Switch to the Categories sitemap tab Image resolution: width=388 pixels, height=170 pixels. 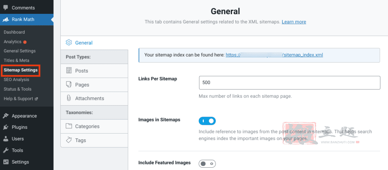click(x=94, y=126)
